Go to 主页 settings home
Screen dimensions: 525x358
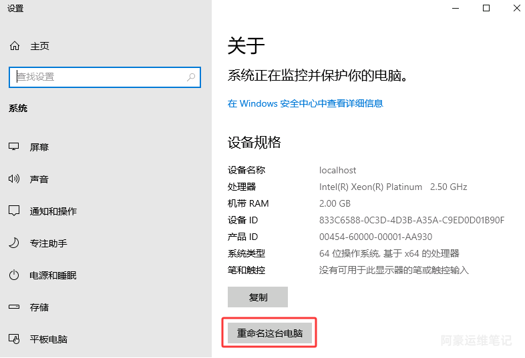pyautogui.click(x=39, y=46)
